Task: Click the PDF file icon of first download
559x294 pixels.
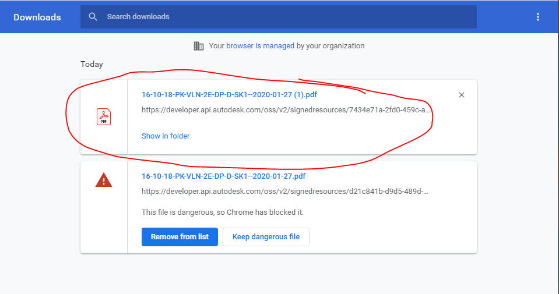Action: [104, 117]
